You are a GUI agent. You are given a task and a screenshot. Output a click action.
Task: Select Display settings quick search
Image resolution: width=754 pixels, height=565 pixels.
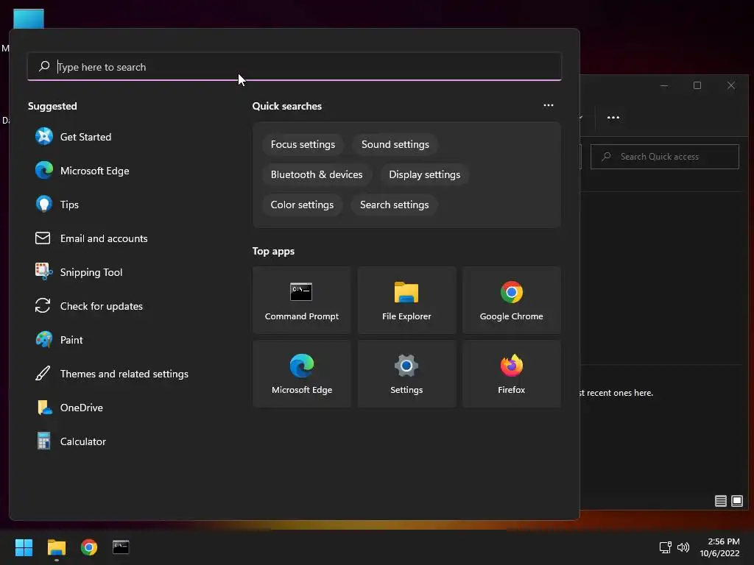click(425, 175)
